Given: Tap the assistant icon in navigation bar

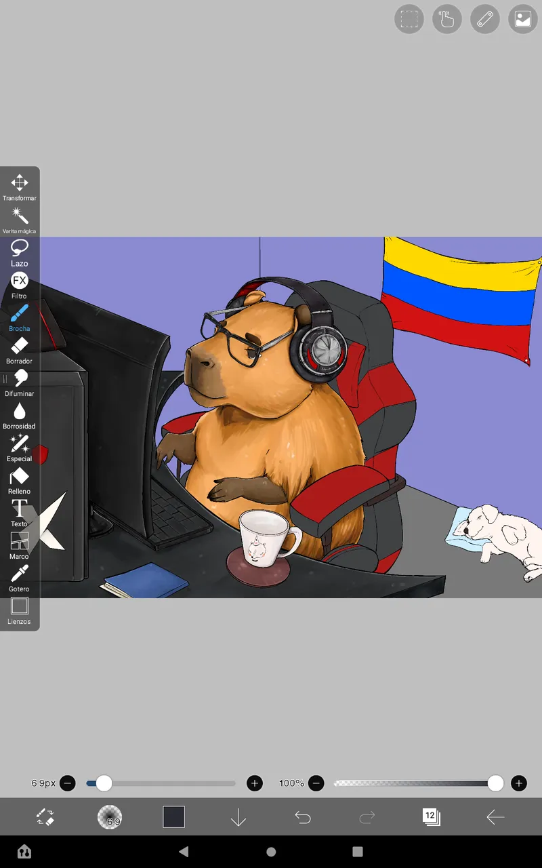Looking at the screenshot, I should click(x=24, y=852).
